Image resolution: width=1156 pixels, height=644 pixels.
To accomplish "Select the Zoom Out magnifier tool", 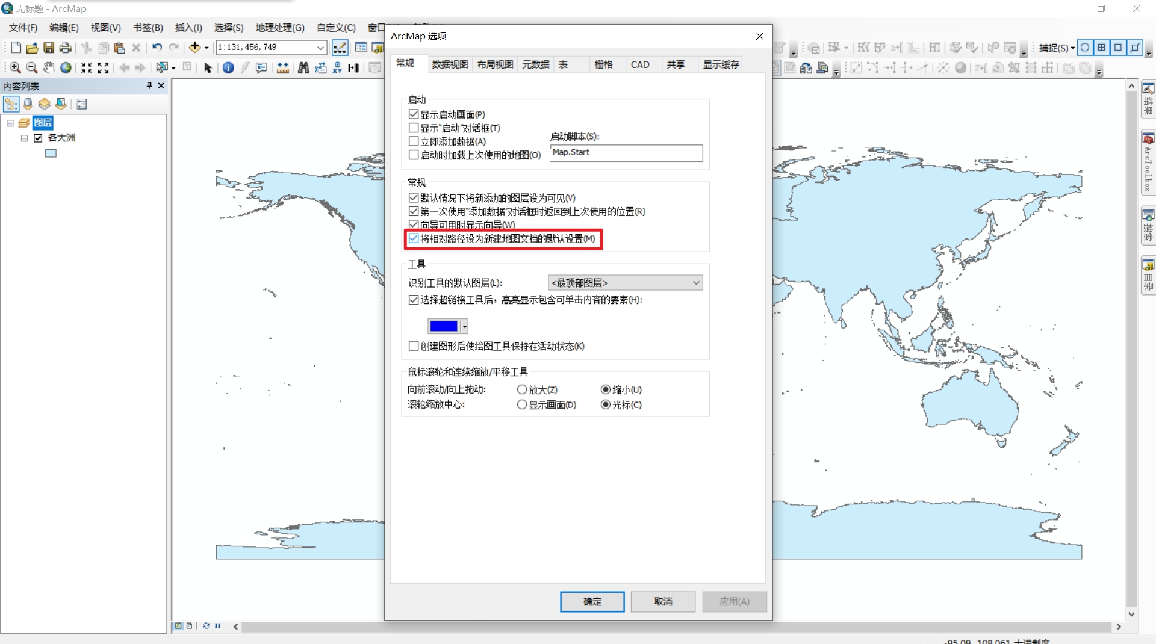I will coord(32,68).
